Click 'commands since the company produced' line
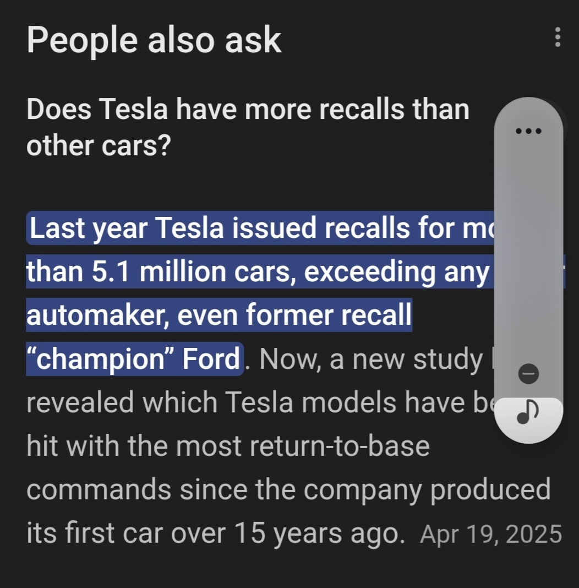Viewport: 579px width, 588px height. [288, 489]
